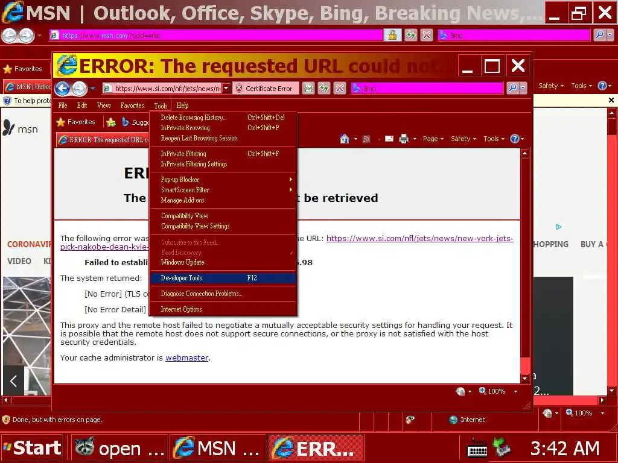Click Back button in MSN window
The width and height of the screenshot is (618, 463).
click(x=10, y=36)
